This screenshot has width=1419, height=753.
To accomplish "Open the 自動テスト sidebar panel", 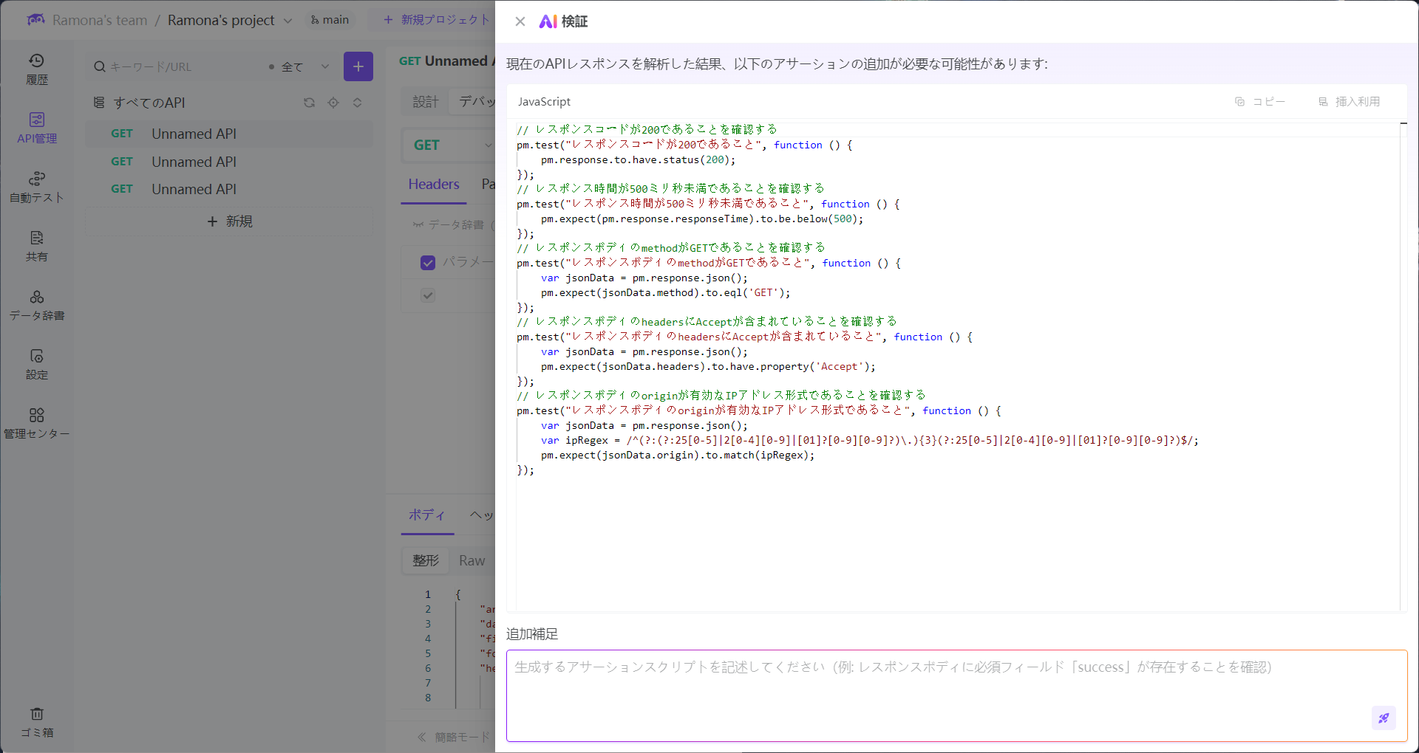I will 37,187.
